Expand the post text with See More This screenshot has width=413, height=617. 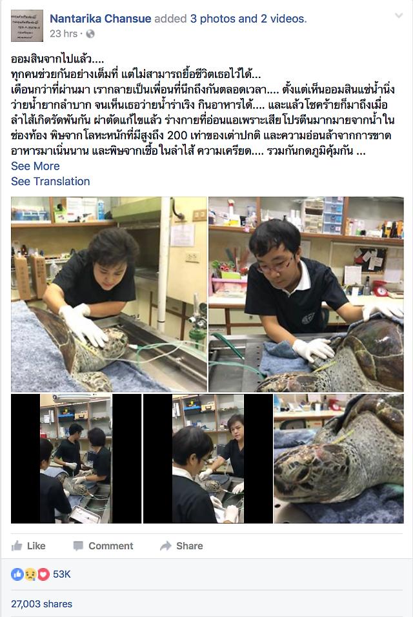pos(35,166)
